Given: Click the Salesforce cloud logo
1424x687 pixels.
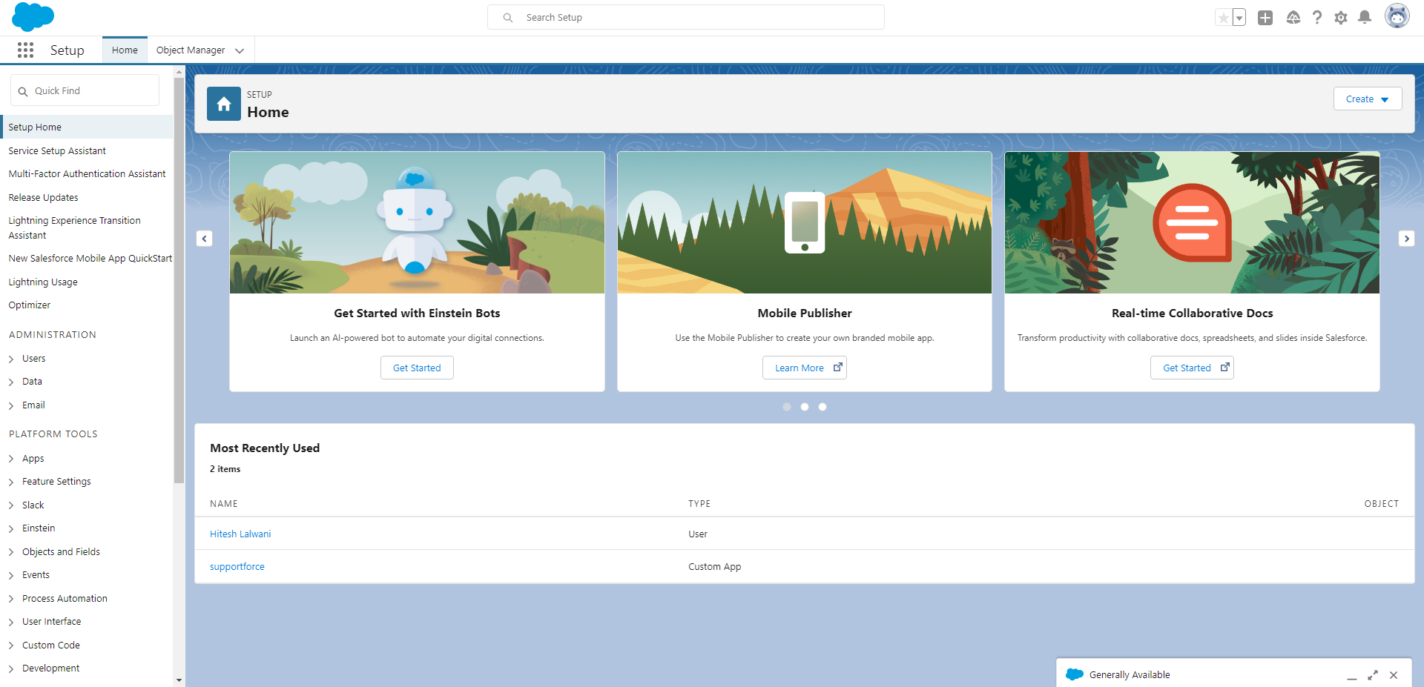Looking at the screenshot, I should point(33,16).
